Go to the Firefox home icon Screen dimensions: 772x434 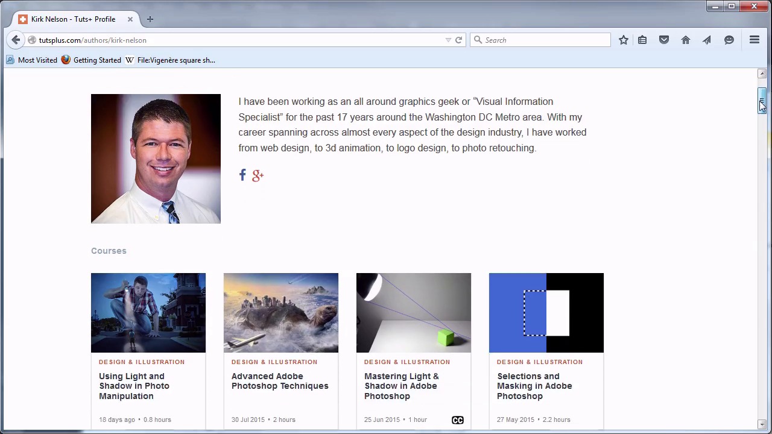(x=686, y=40)
